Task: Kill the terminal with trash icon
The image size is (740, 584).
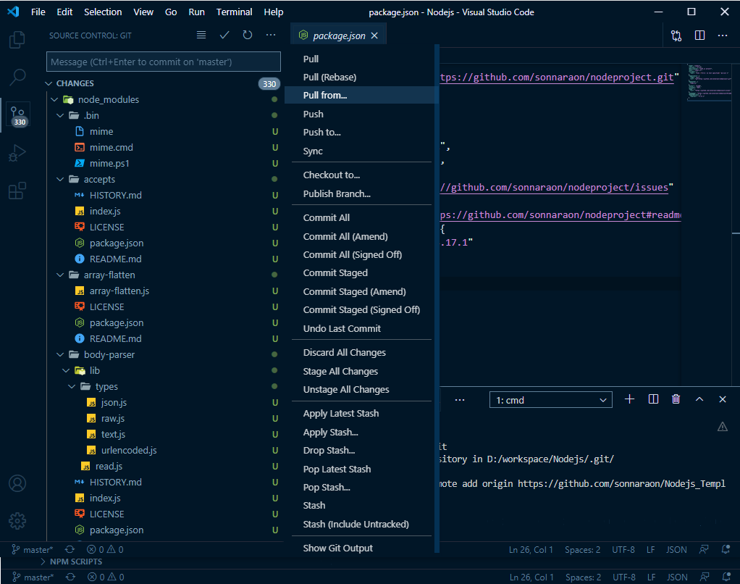Action: pos(676,399)
